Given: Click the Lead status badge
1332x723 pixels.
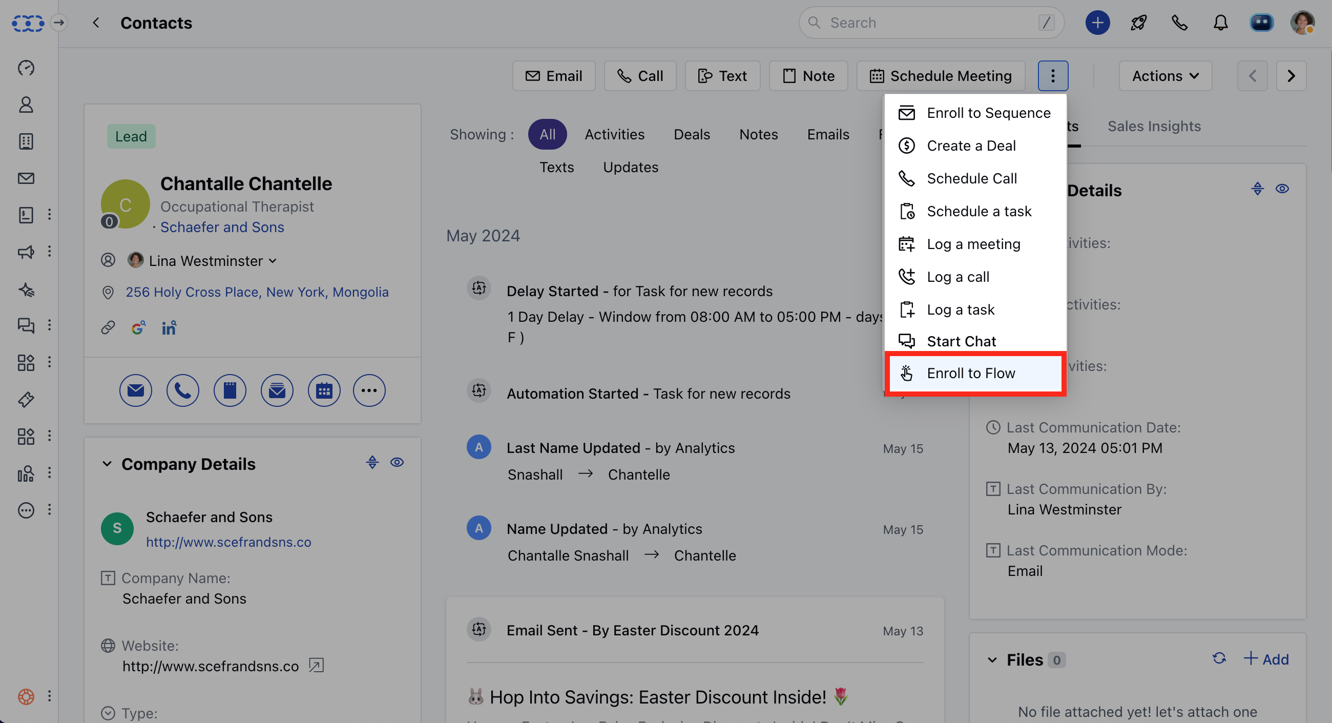Looking at the screenshot, I should (x=131, y=136).
